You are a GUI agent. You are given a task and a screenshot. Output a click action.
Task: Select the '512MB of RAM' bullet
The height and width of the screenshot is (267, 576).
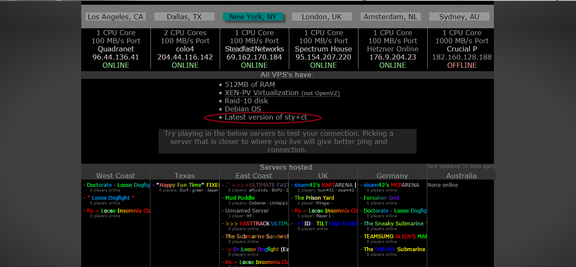pos(250,84)
